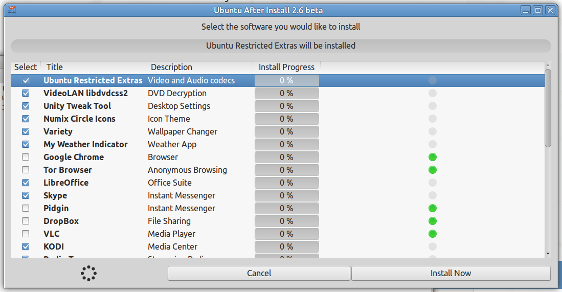Click grey status dot for Skype
The height and width of the screenshot is (292, 562).
click(x=433, y=196)
